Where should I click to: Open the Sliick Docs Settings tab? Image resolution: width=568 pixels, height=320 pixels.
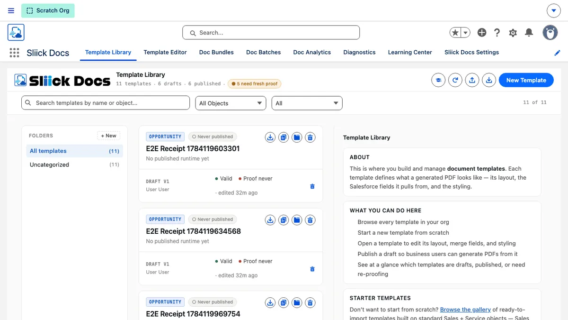(x=471, y=53)
